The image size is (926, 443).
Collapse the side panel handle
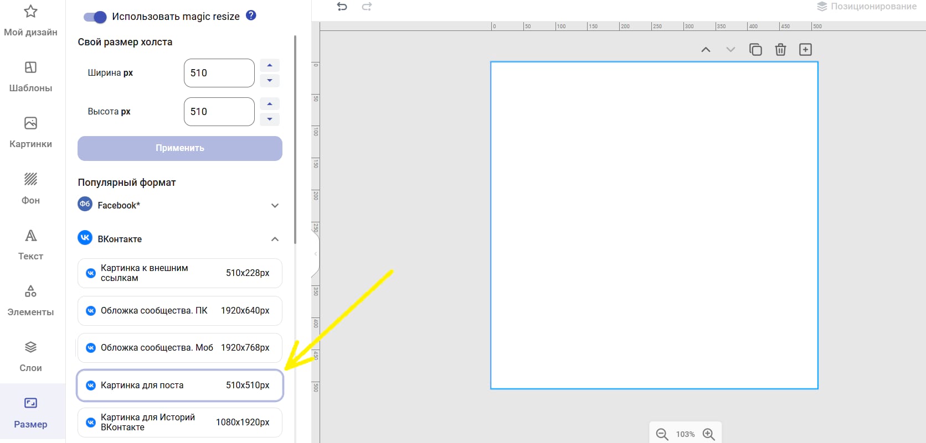pos(316,254)
